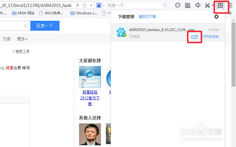Click the 3.75MB file size text

point(214,30)
